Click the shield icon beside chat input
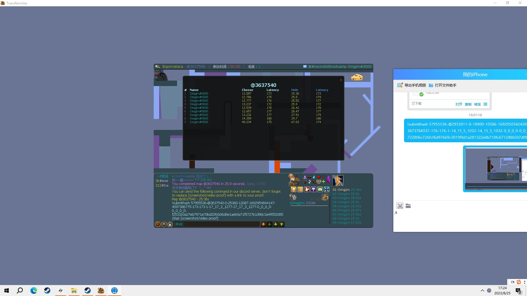Screen dimensions: 527x296 pyautogui.click(x=164, y=224)
